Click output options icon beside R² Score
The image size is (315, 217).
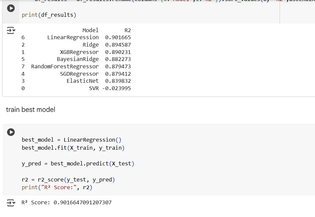[x=11, y=203]
